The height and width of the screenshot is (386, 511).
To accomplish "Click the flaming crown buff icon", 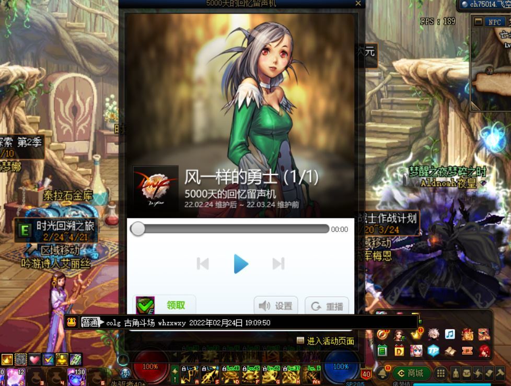I will tap(7, 359).
